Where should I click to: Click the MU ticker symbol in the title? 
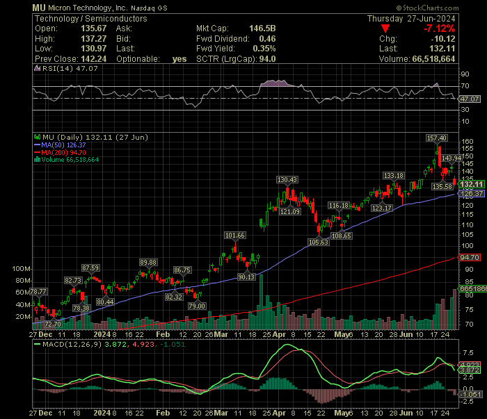39,8
